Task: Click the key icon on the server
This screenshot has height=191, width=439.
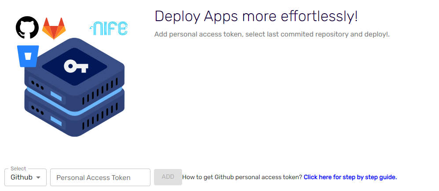Action: click(76, 66)
